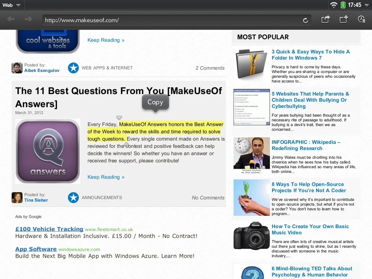Expand the clock dropdown next to 17:45
Image resolution: width=372 pixels, height=279 pixels.
[x=367, y=5]
